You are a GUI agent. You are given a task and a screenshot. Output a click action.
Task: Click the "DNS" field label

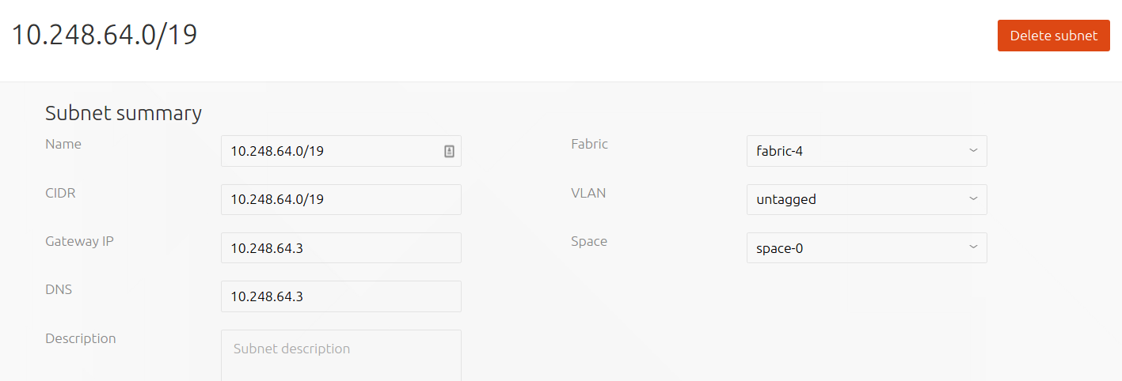pos(59,289)
